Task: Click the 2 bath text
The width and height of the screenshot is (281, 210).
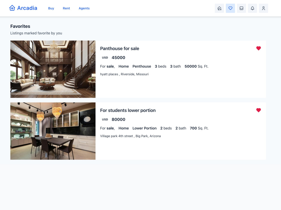Action: coord(181,128)
